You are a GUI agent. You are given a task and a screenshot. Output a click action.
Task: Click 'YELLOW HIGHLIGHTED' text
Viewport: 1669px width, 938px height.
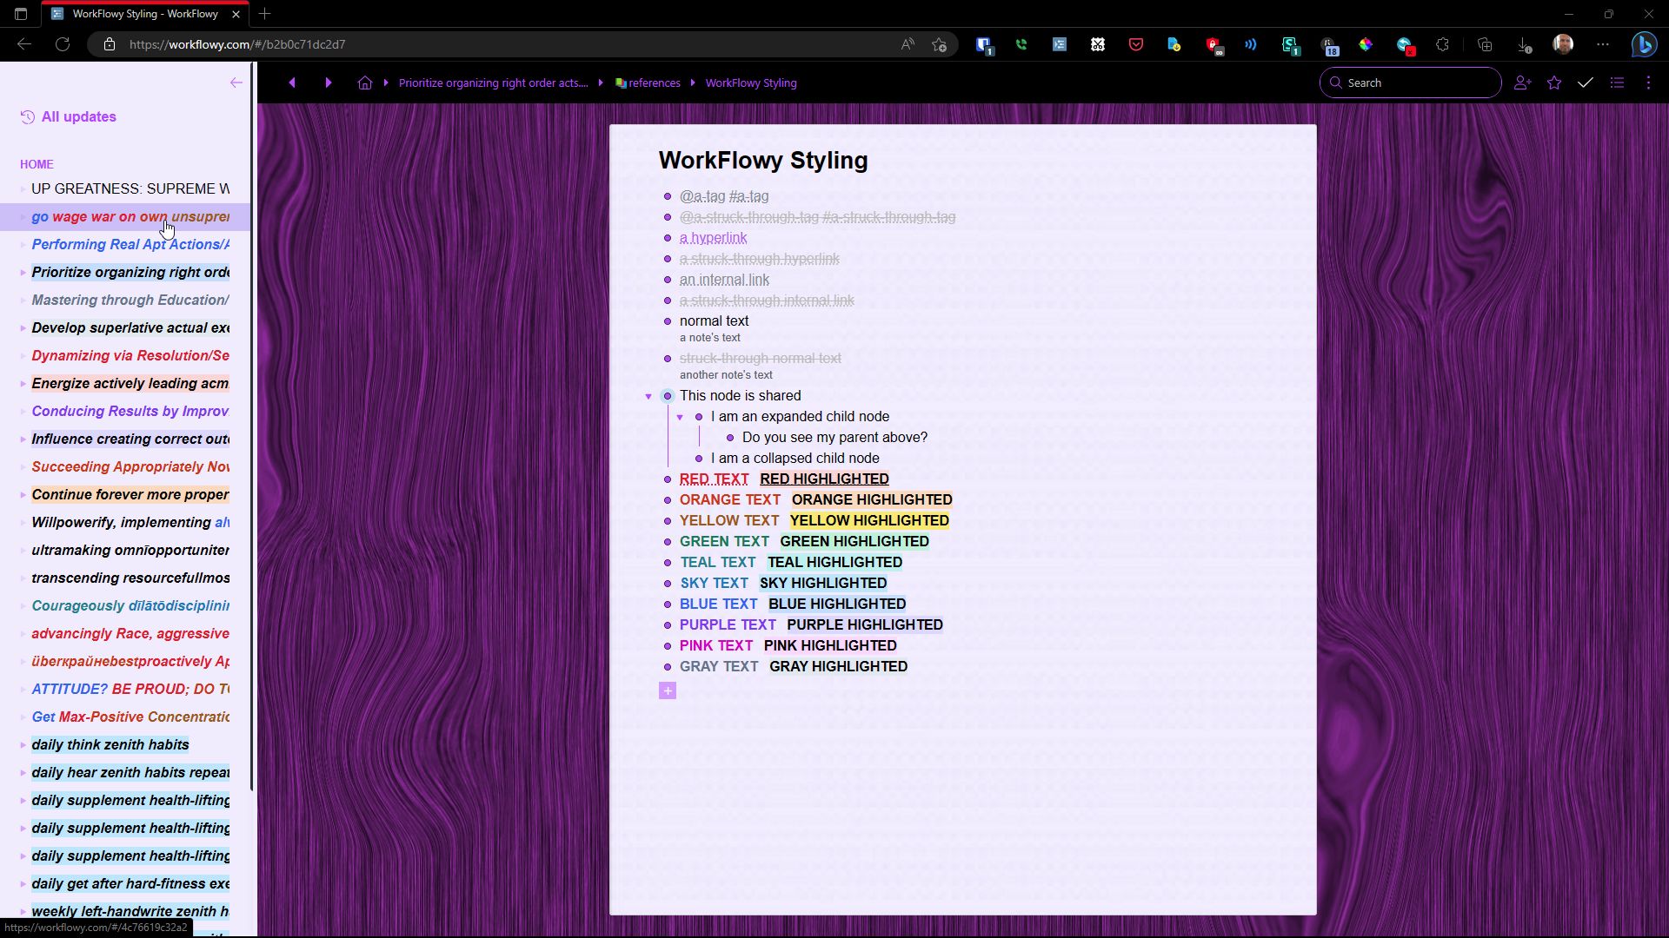pos(869,520)
